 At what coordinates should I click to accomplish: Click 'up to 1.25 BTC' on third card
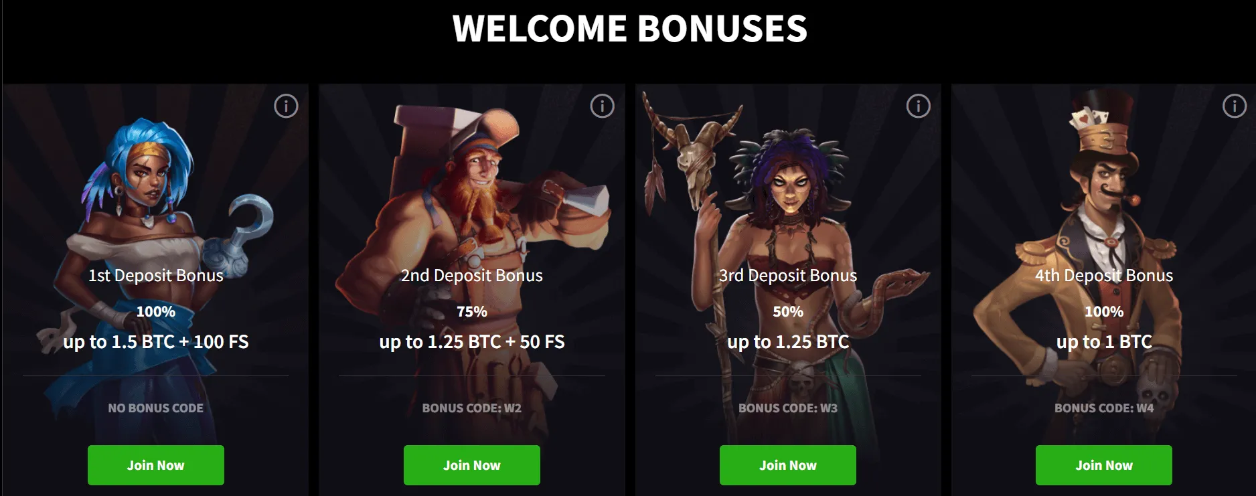point(788,342)
